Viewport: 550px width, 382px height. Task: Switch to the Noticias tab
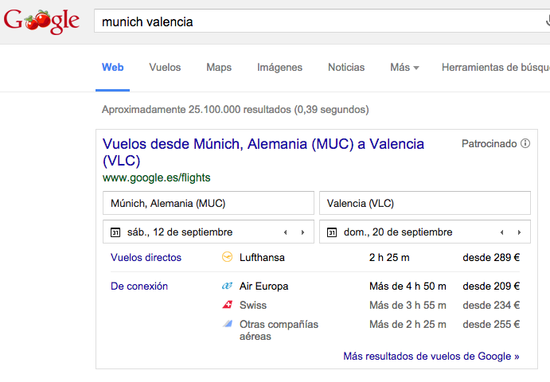pos(346,68)
